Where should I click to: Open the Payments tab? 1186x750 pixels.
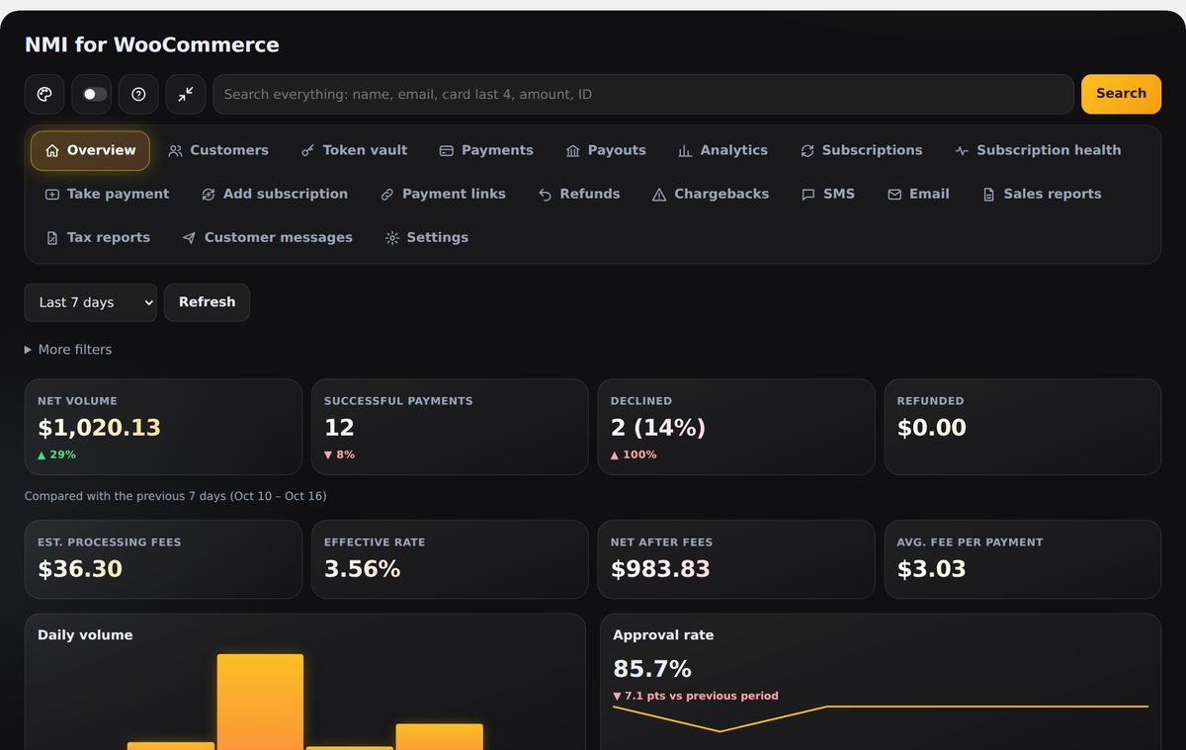486,151
